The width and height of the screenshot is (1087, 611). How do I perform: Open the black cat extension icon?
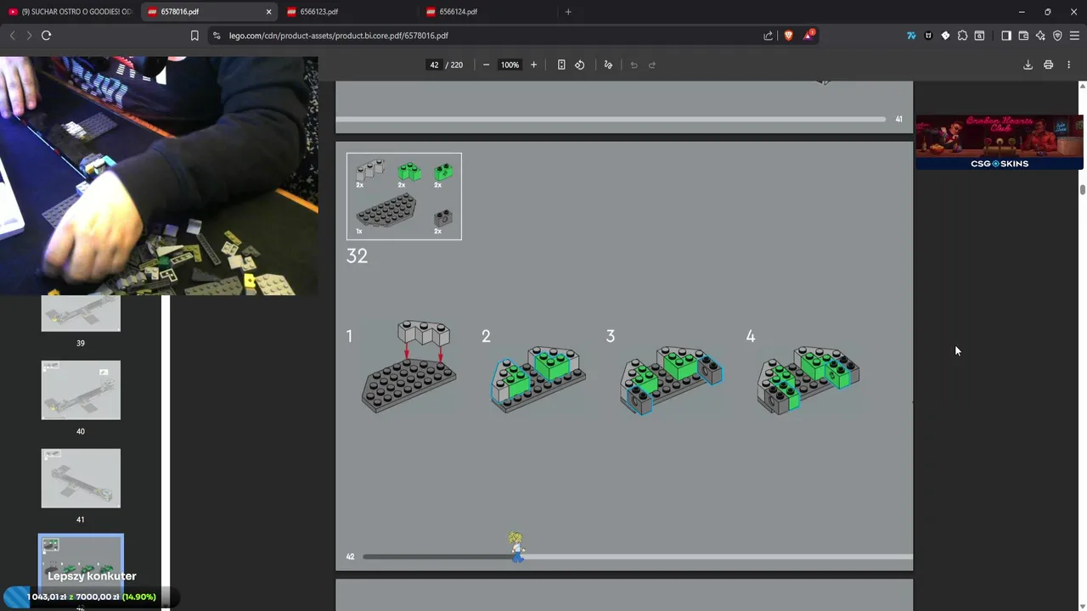(x=928, y=36)
